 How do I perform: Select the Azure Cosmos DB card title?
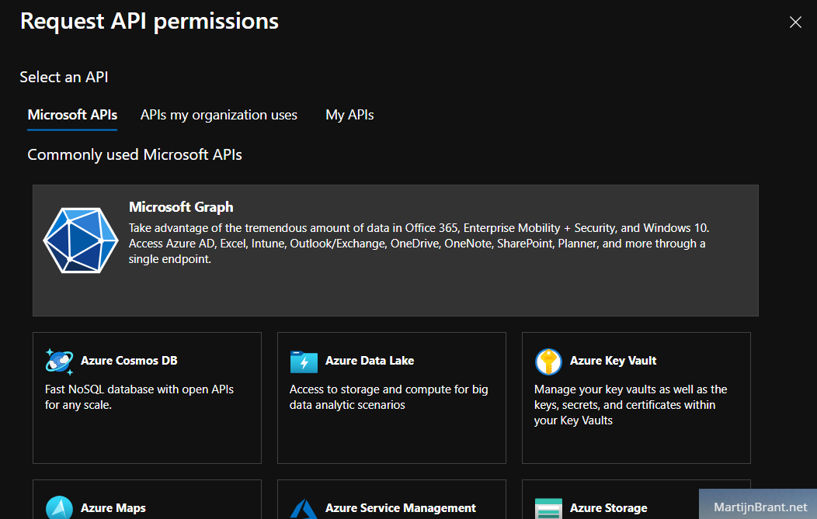129,360
